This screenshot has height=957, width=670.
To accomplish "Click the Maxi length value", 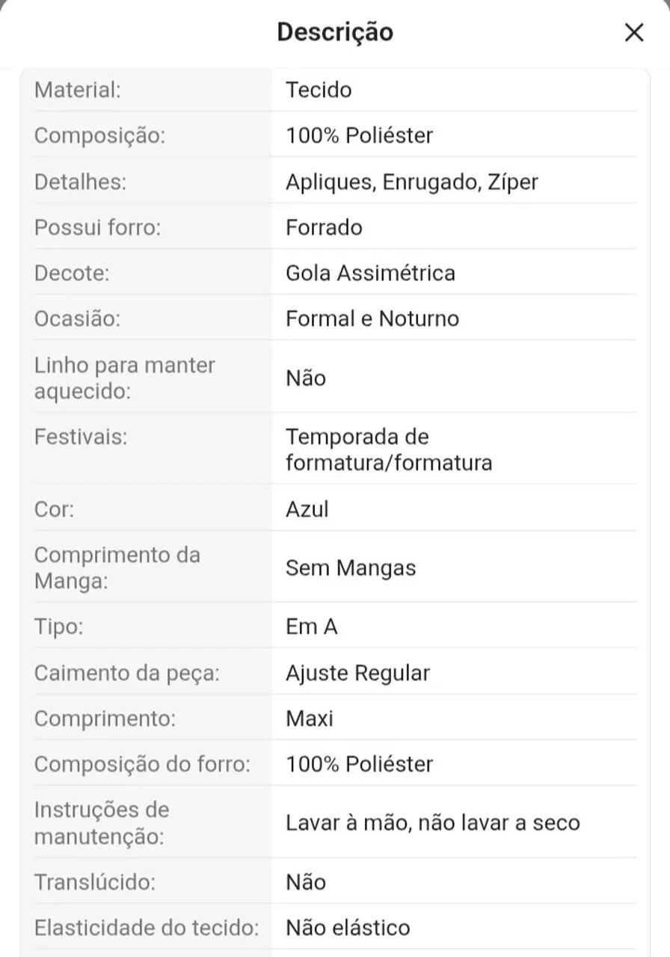I will [x=310, y=718].
